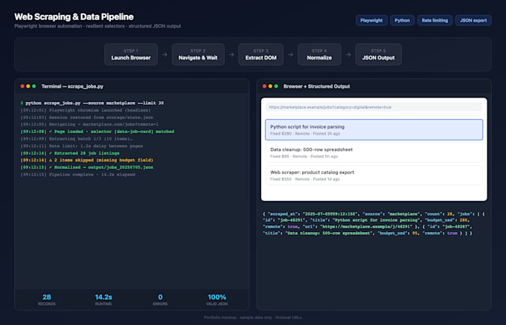Click 'Fixed $95 · Remote · Posted 5h ago' text
Screen dimensions: 506x325
304,156
